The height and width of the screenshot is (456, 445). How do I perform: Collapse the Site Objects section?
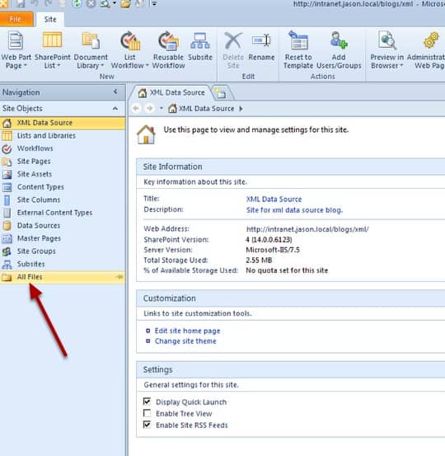tap(115, 109)
